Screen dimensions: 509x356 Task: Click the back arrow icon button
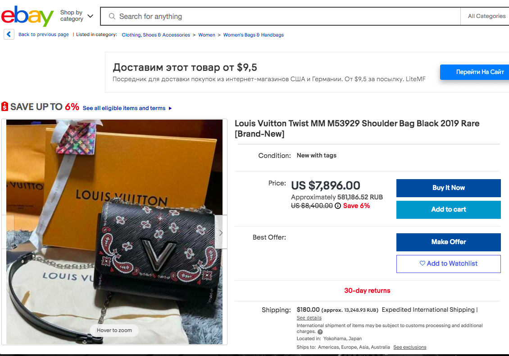coord(9,34)
